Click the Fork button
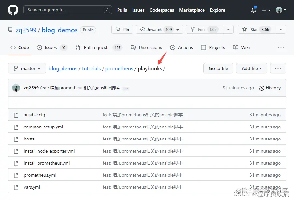 coord(204,29)
